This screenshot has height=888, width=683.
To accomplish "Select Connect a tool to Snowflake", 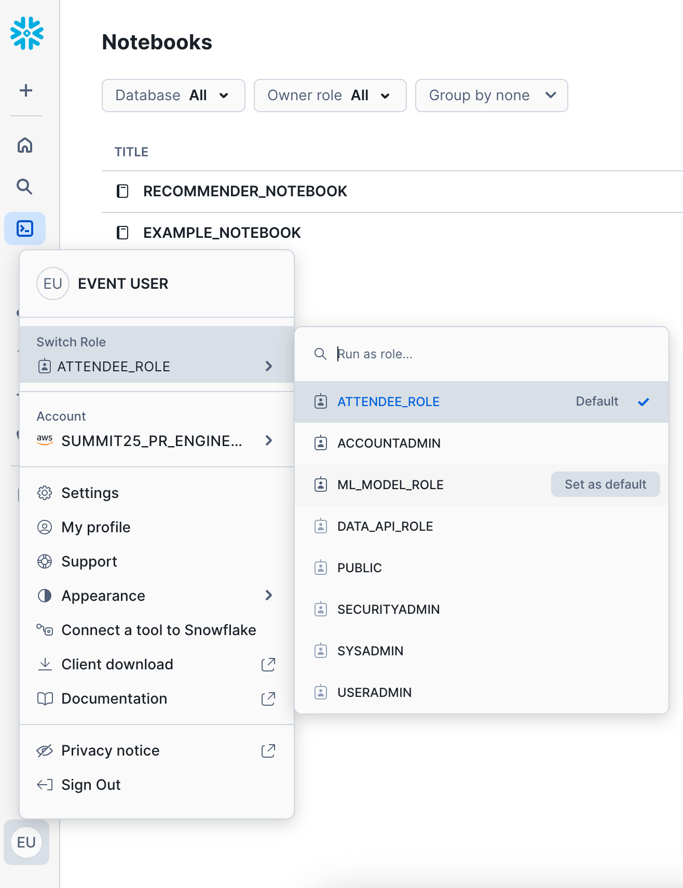I will [x=157, y=630].
